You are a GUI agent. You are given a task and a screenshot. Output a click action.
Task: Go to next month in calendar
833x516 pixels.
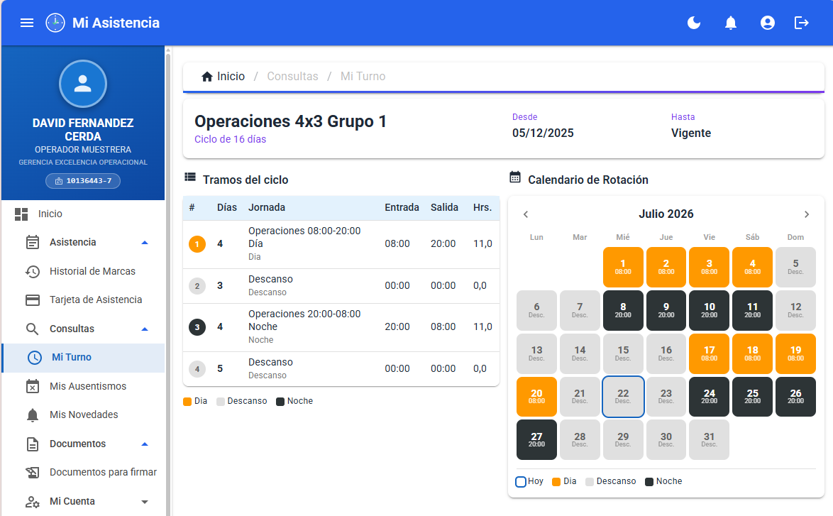(807, 214)
